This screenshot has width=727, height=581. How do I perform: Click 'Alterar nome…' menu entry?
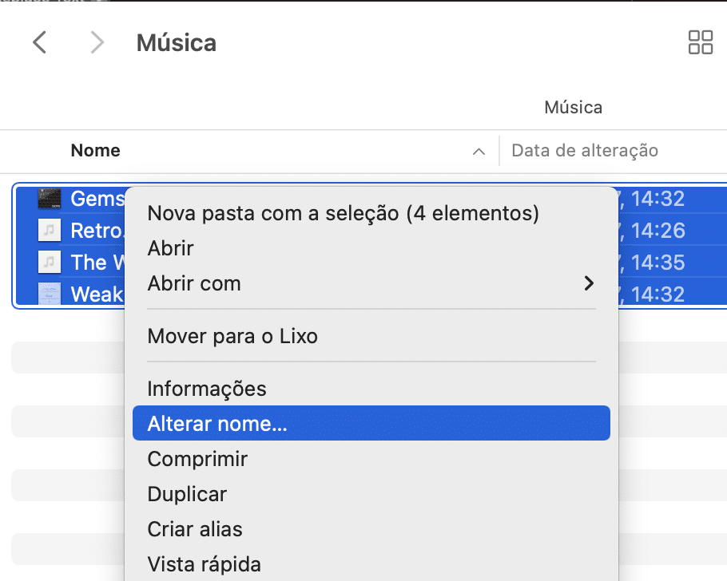[371, 423]
